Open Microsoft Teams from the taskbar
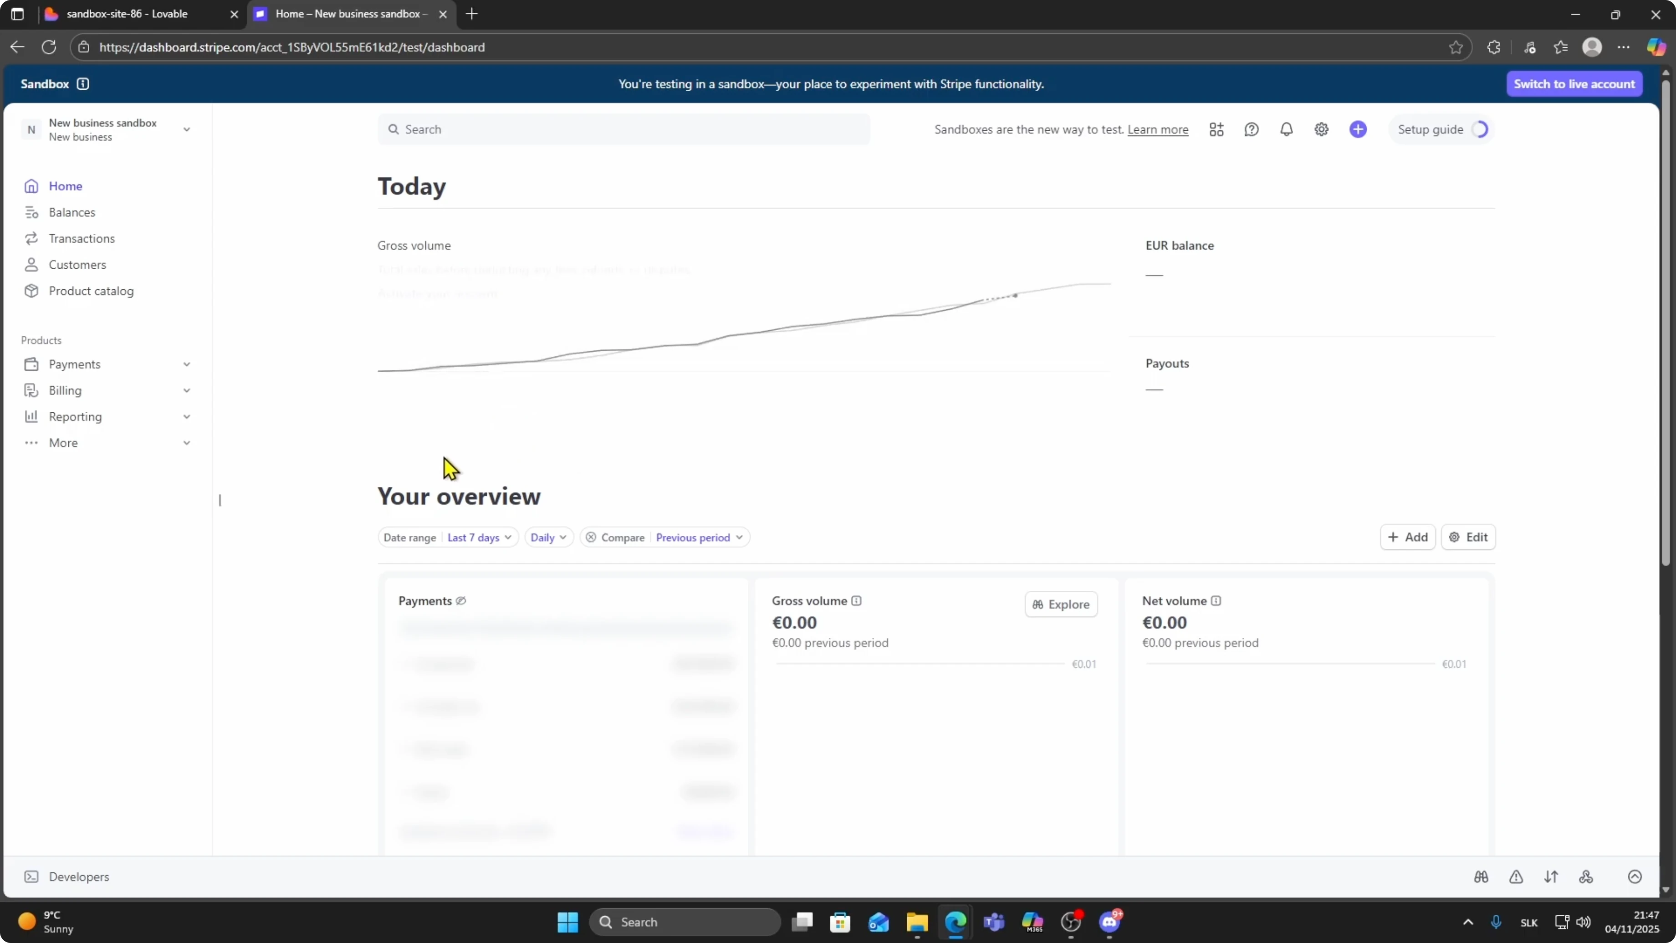This screenshot has width=1676, height=943. coord(993,922)
